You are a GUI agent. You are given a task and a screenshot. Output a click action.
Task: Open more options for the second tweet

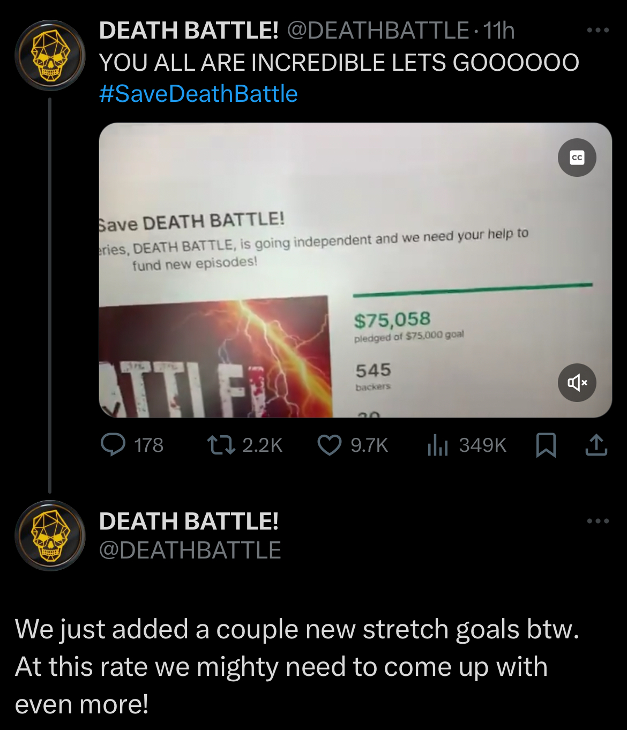pos(598,521)
